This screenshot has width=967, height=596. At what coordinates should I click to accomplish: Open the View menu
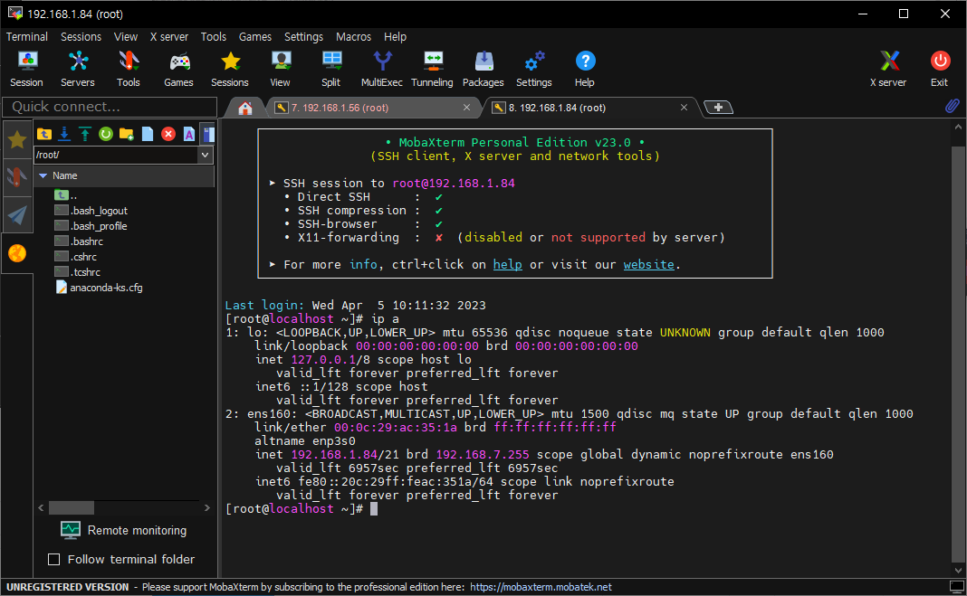126,37
